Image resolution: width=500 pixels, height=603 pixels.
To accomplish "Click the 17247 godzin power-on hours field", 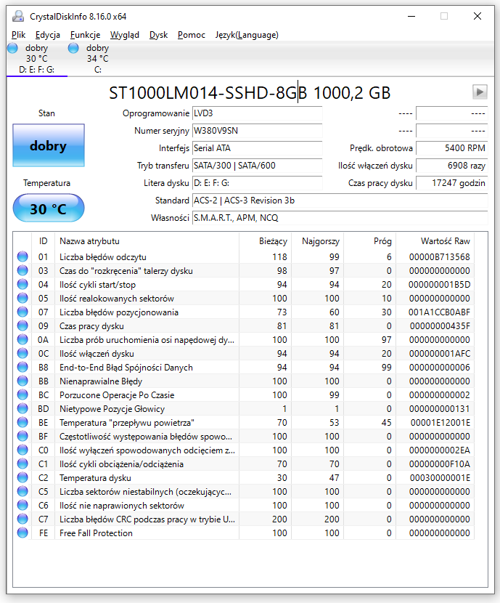I will pos(452,183).
